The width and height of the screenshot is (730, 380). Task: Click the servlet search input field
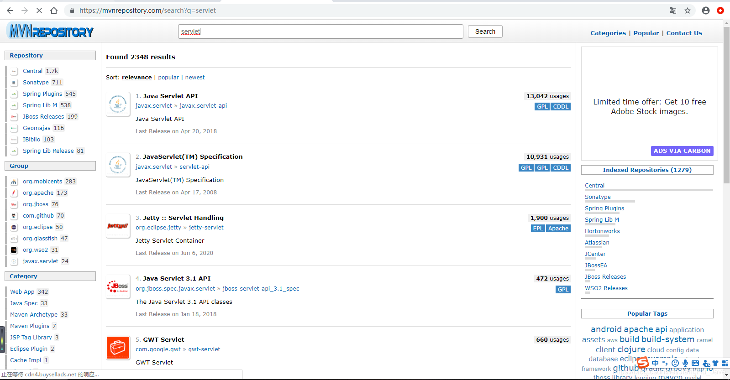coord(320,31)
